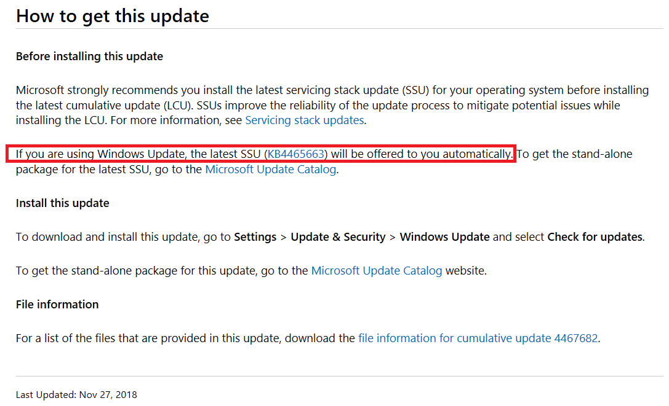Click the bold "Windows Update" text in install steps

[x=444, y=237]
